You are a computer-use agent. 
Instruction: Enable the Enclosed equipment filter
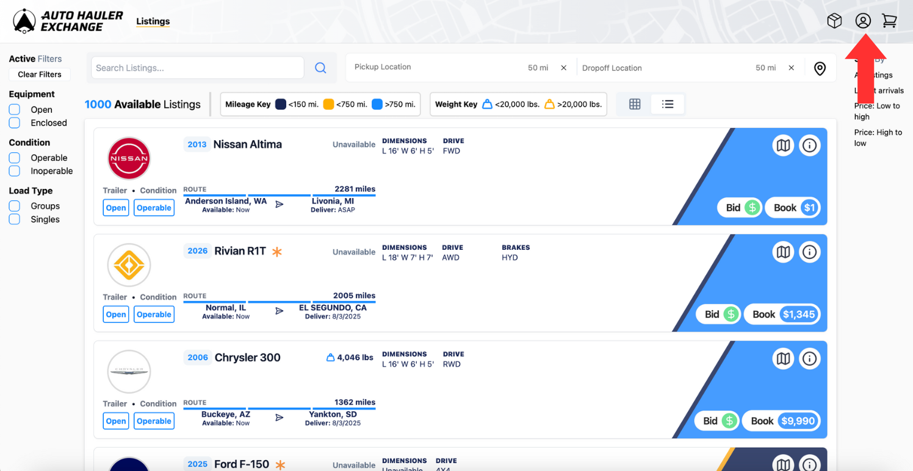pyautogui.click(x=15, y=123)
